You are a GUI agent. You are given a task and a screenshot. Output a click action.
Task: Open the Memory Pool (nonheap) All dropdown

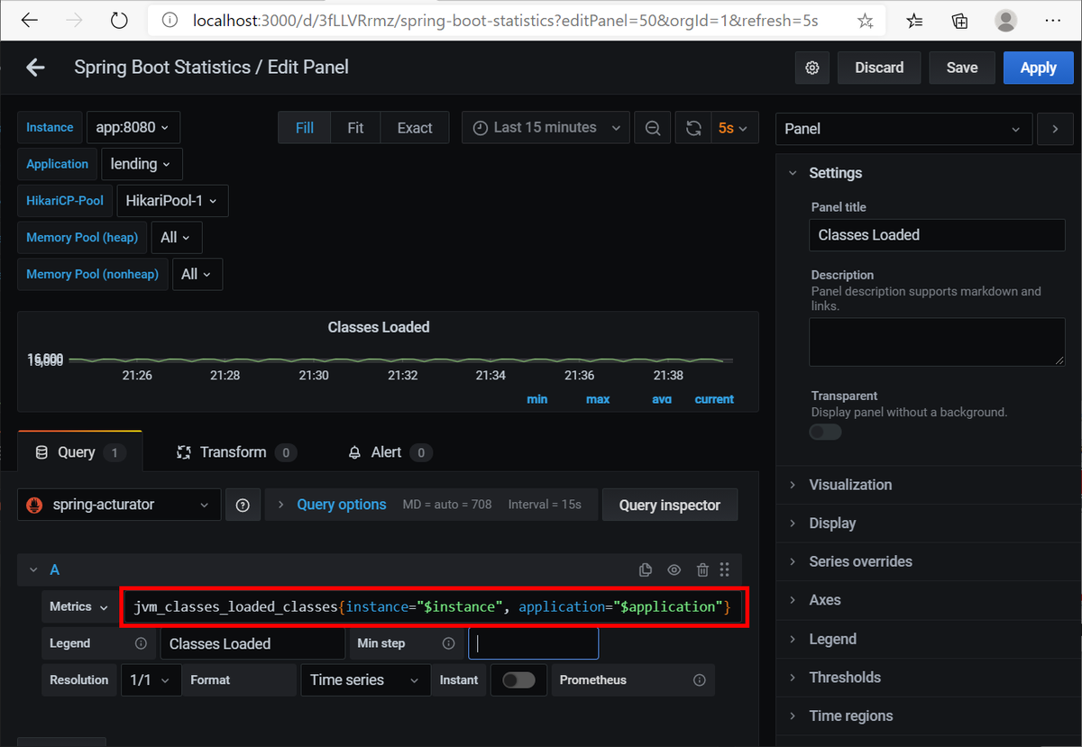pyautogui.click(x=196, y=274)
